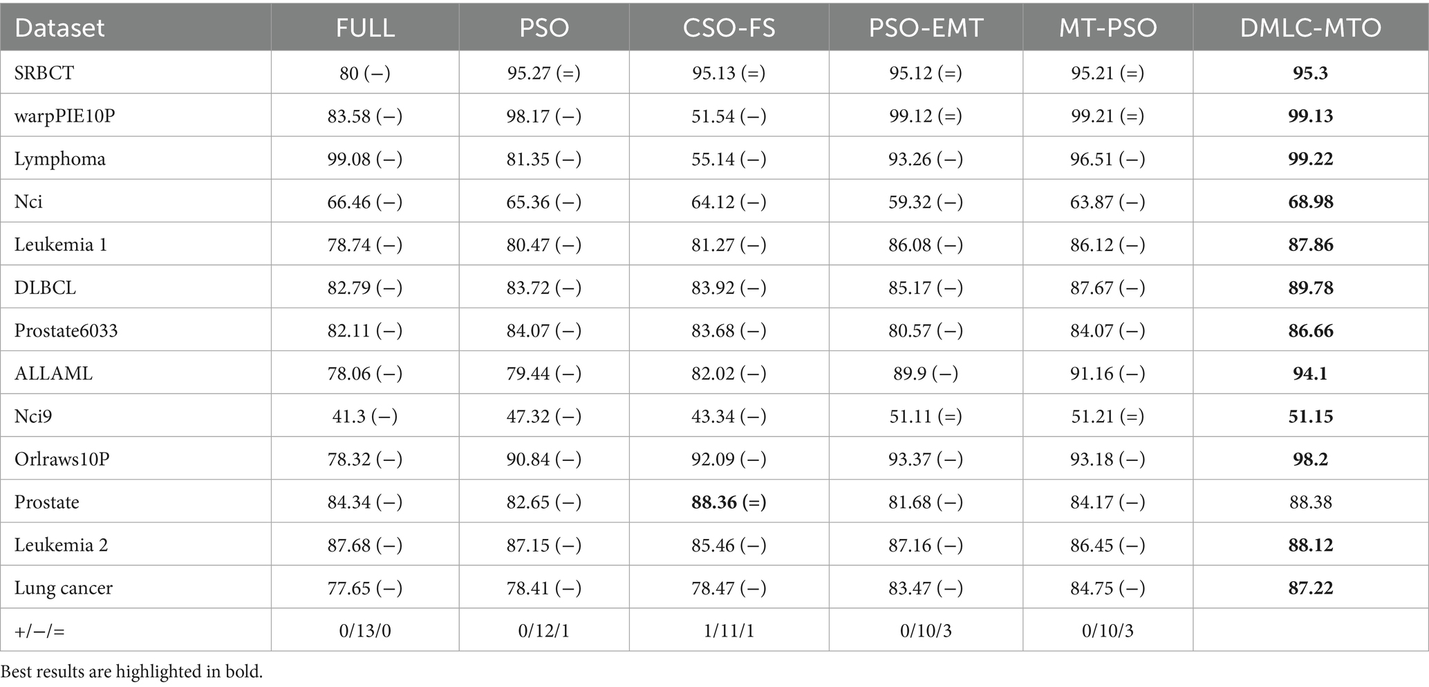
Task: Click the 0/13/0 summary cell
Action: [x=365, y=630]
